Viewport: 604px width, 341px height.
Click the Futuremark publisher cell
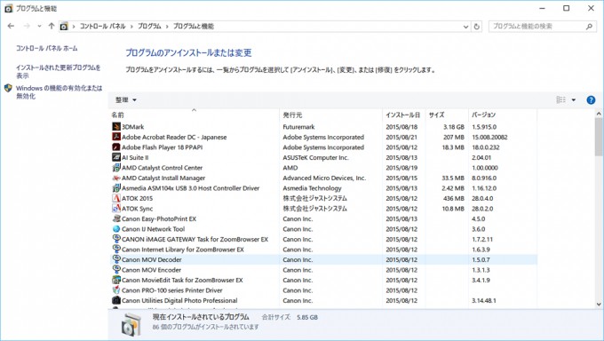coord(298,127)
